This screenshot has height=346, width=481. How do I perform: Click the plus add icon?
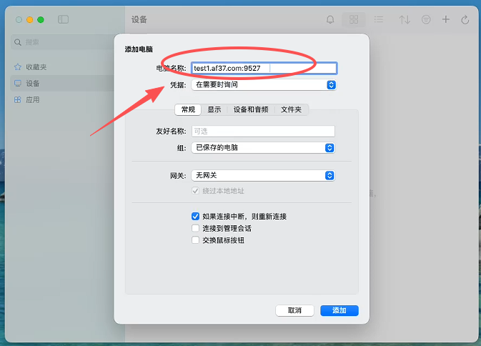click(x=446, y=20)
